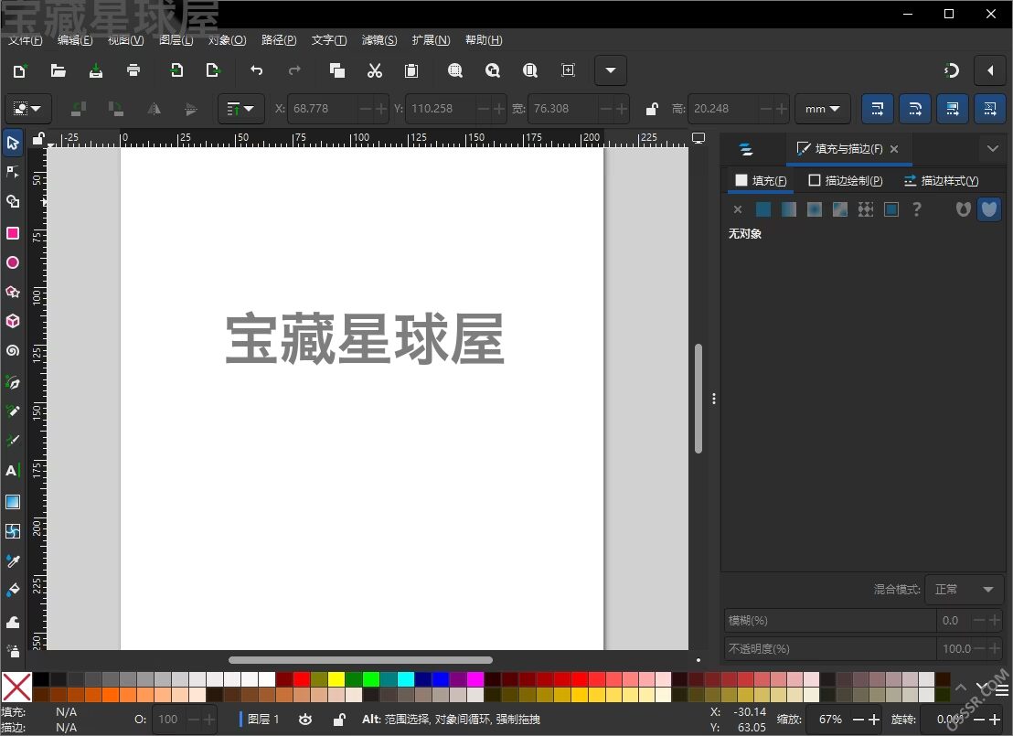
Task: Click the Paste clipboard icon
Action: pyautogui.click(x=411, y=70)
